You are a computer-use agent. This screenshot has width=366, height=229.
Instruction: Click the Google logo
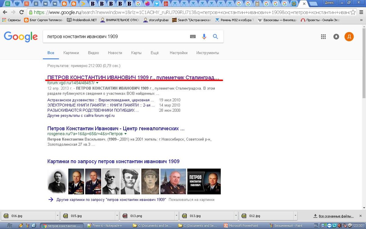click(21, 37)
